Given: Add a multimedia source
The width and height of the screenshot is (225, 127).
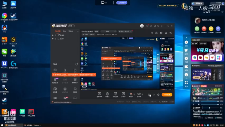Looking at the screenshot, I should 123,95.
